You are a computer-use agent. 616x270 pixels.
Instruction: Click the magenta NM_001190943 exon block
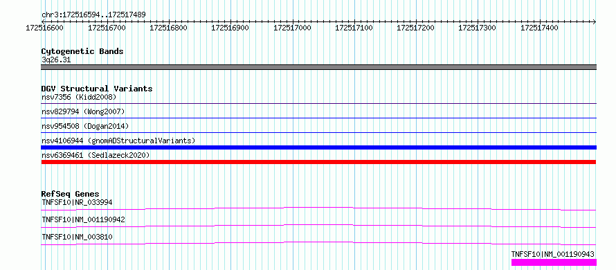click(x=554, y=262)
